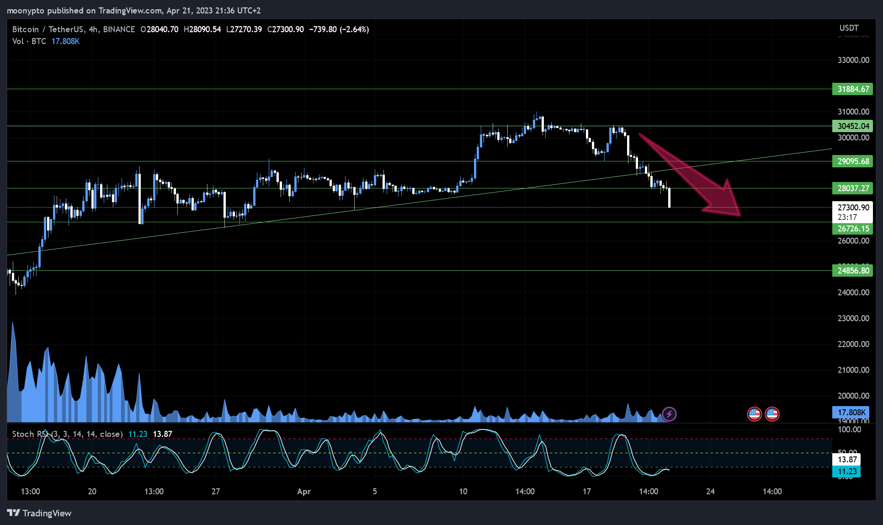Click the closing price value C27300.90 in header
Image resolution: width=883 pixels, height=525 pixels.
point(286,29)
